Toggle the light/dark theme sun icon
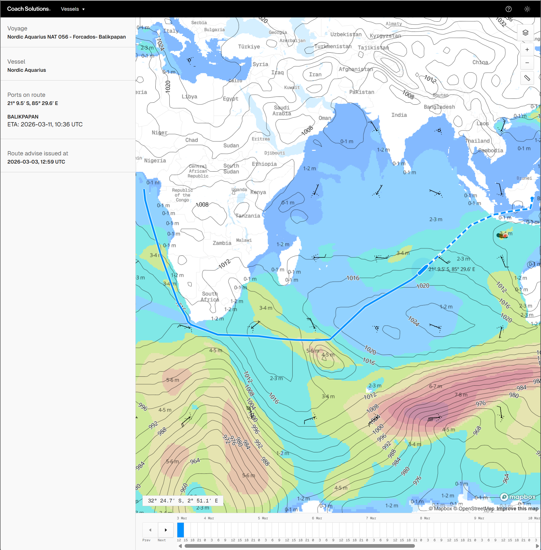This screenshot has height=550, width=541. tap(527, 9)
